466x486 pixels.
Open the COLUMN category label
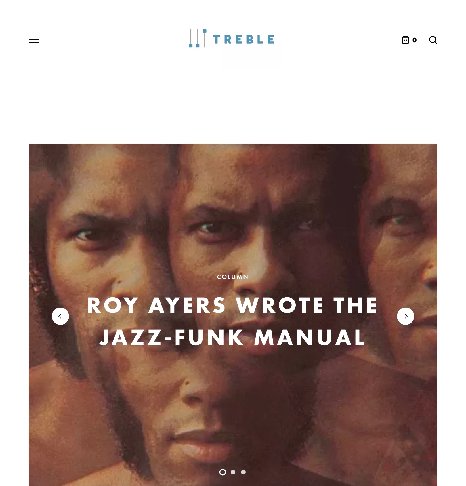click(233, 277)
